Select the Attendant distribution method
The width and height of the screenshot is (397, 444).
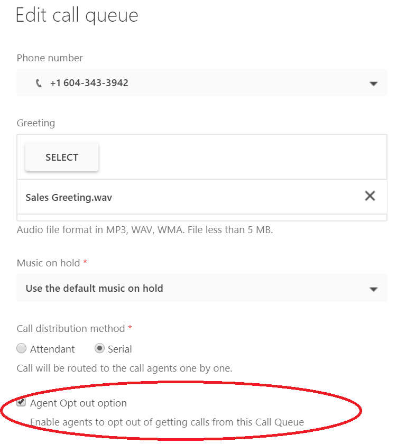[x=21, y=348]
